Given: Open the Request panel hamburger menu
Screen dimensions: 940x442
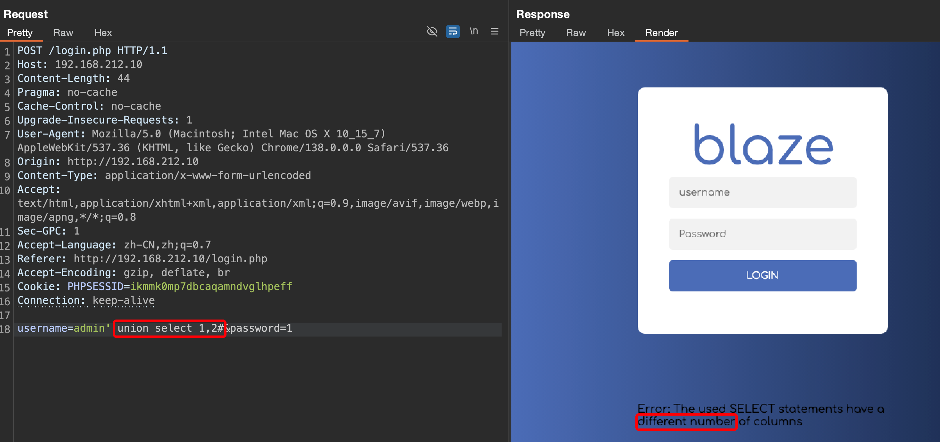Looking at the screenshot, I should (x=494, y=31).
